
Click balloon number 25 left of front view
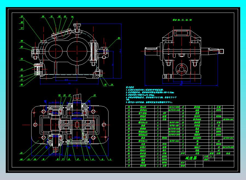click(22, 47)
